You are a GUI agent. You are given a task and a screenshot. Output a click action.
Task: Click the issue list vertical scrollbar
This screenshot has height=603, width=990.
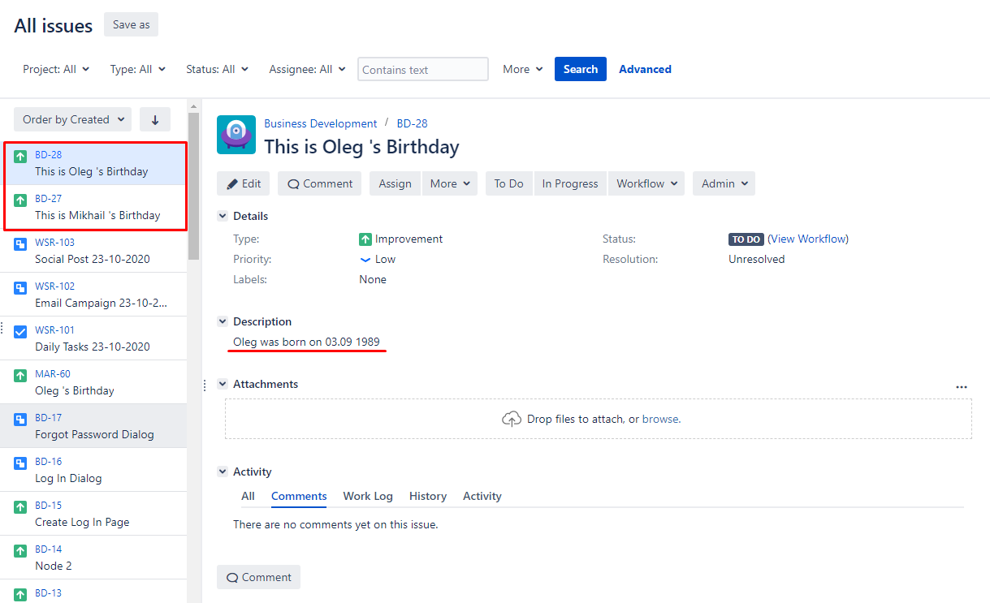pos(193,187)
